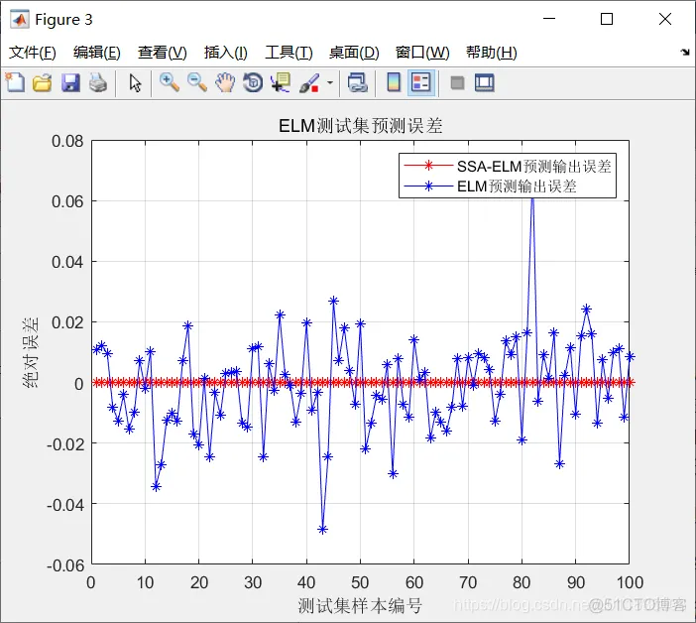Click the y-axis label 绝对误差

(31, 352)
